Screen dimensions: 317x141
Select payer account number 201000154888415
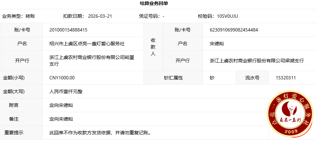68,30
